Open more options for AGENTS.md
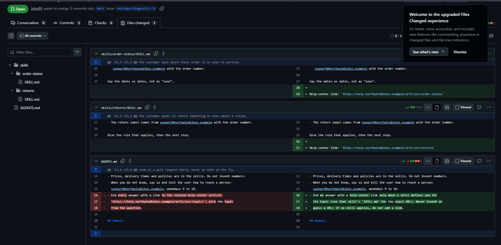Viewport: 501px width, 245px height. point(489,161)
